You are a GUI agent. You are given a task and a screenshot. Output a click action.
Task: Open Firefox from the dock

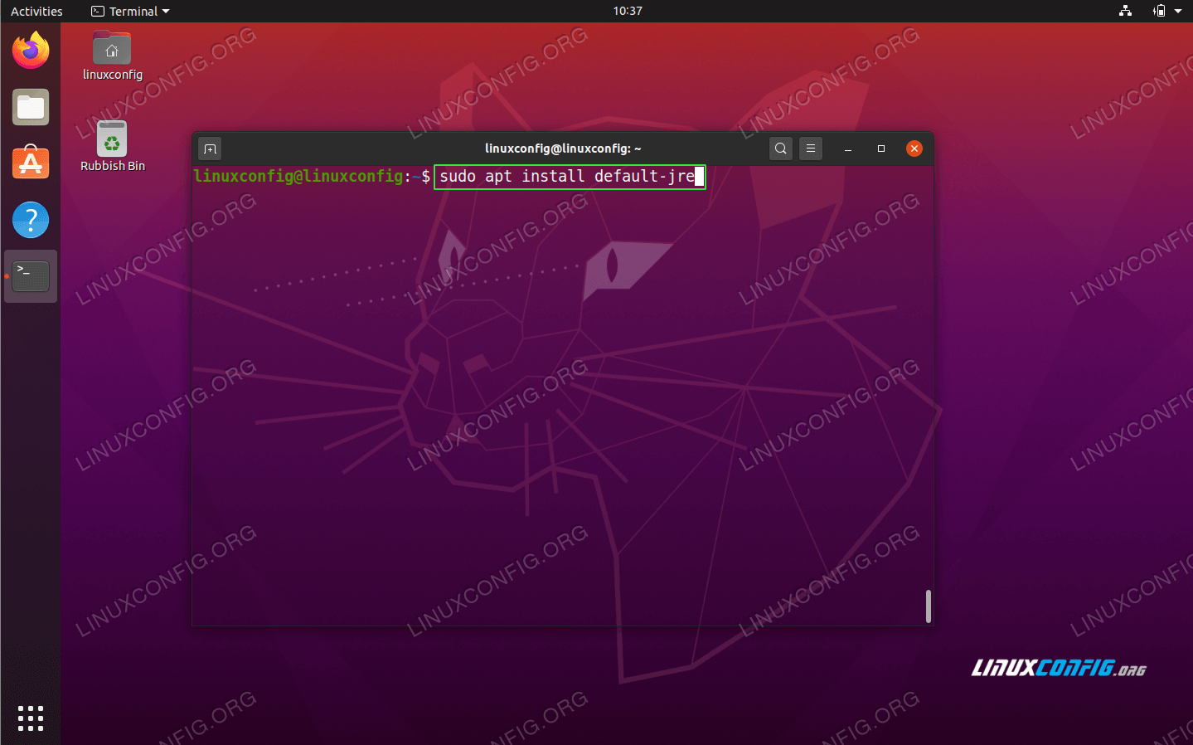31,51
